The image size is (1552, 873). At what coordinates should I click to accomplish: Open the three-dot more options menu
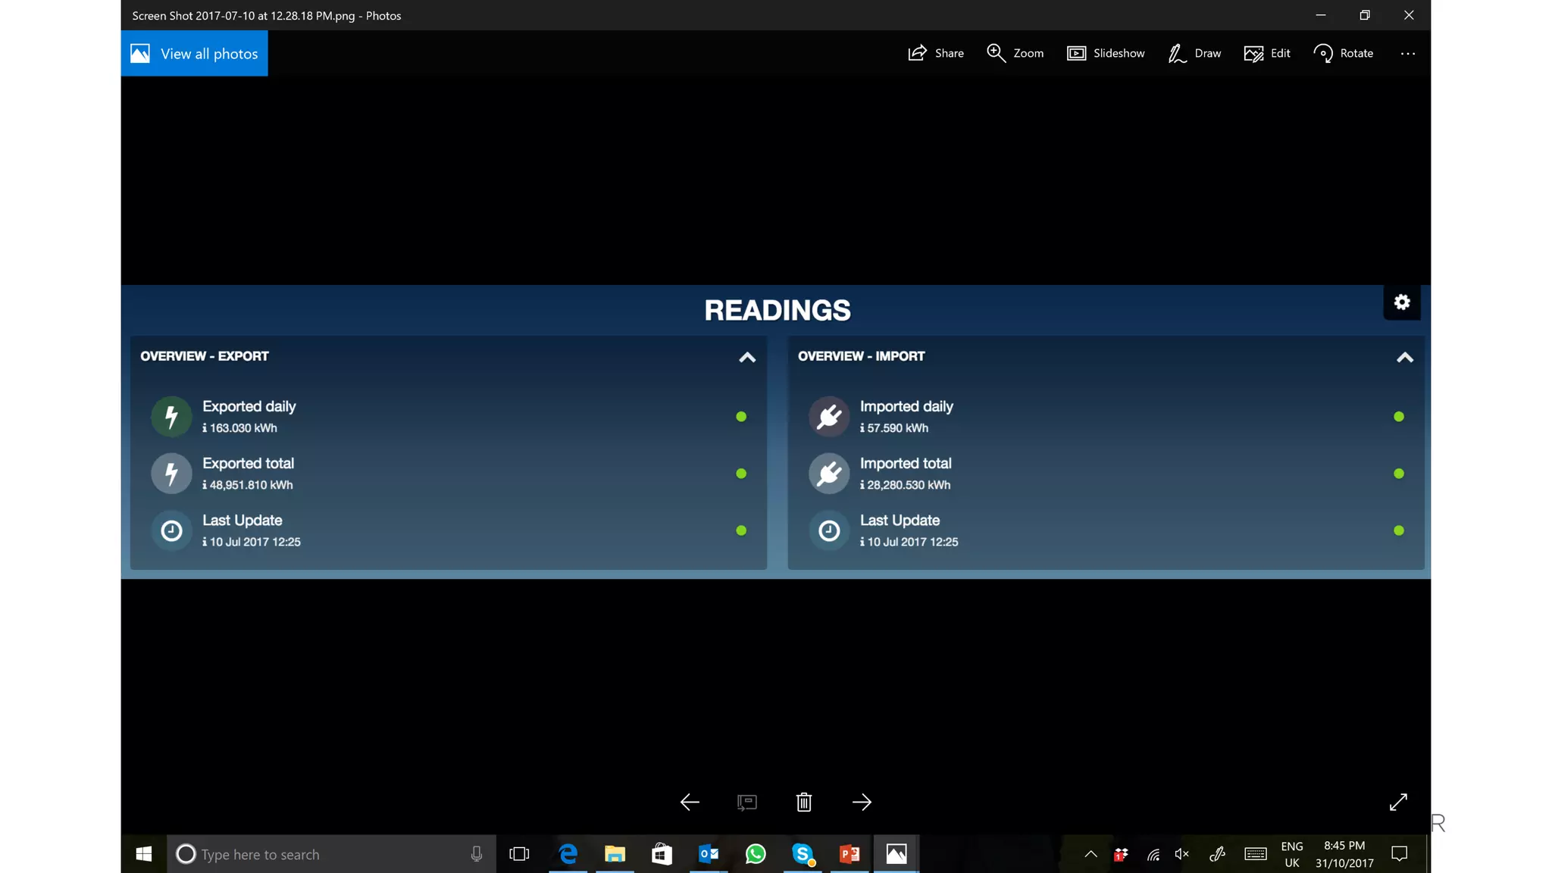coord(1407,54)
